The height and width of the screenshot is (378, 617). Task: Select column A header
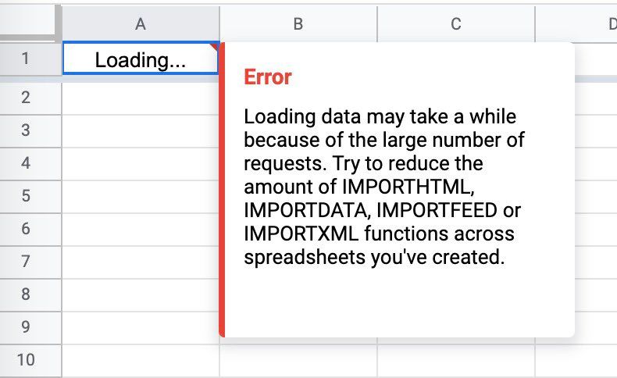click(141, 23)
